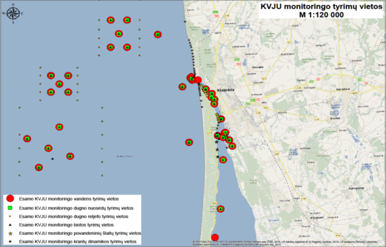The height and width of the screenshot is (247, 386).
Task: Click the black star shore dynamics legend symbol
Action: 10,242
